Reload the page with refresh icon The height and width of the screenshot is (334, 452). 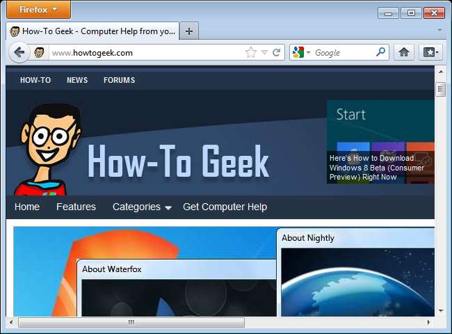[x=276, y=52]
